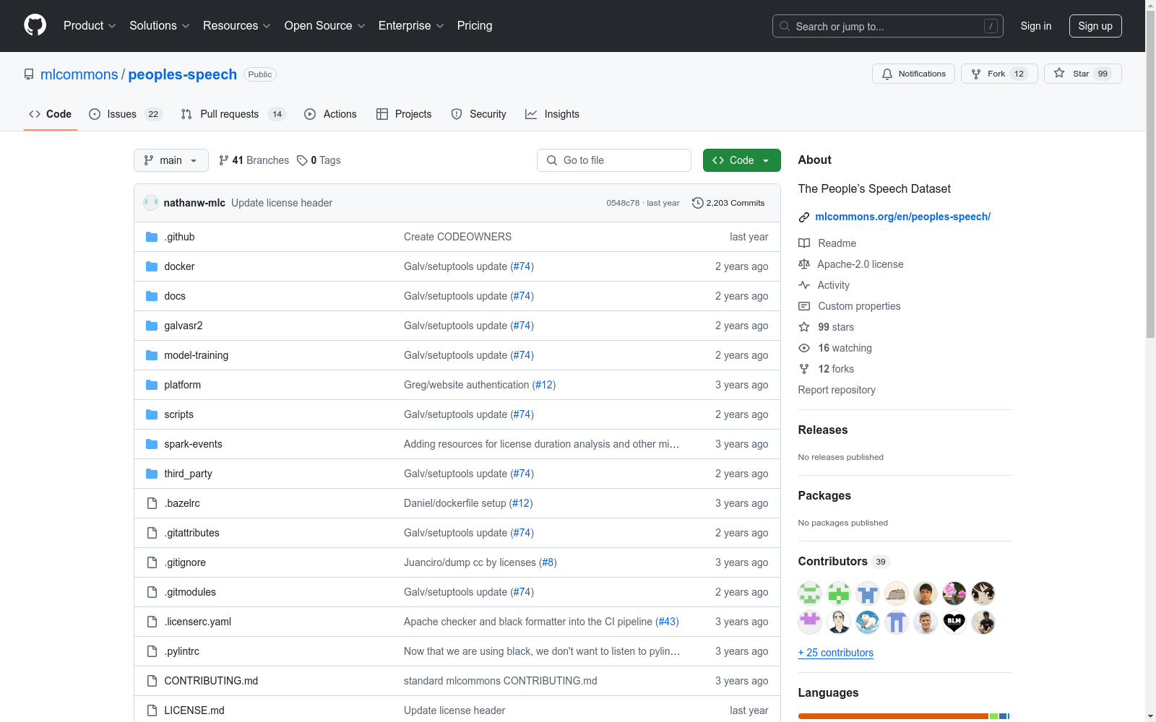Viewport: 1156px width, 722px height.
Task: Click the Search or jump to field
Action: pos(888,26)
